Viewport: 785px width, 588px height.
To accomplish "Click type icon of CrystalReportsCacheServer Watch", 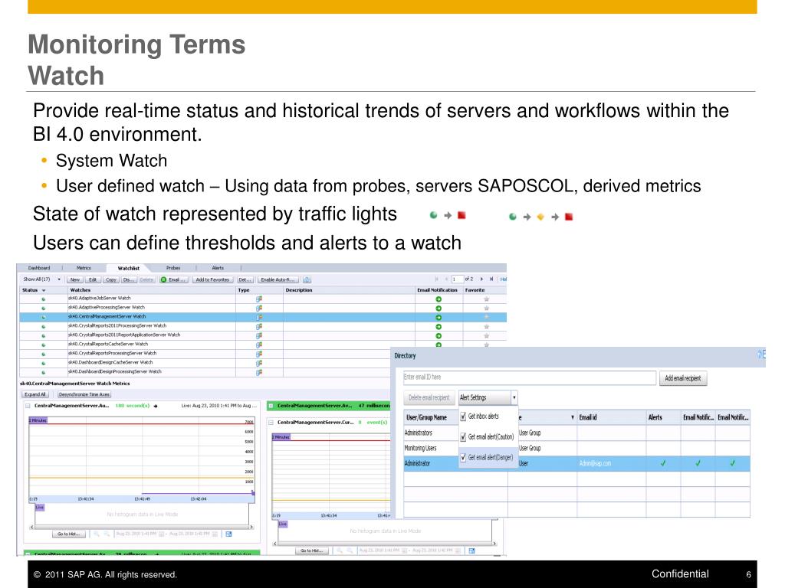I will tap(259, 345).
